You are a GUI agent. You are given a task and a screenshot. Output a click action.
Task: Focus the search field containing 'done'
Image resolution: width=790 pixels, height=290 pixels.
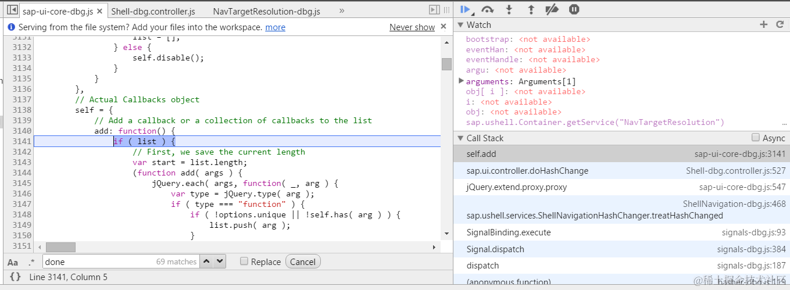tap(120, 262)
